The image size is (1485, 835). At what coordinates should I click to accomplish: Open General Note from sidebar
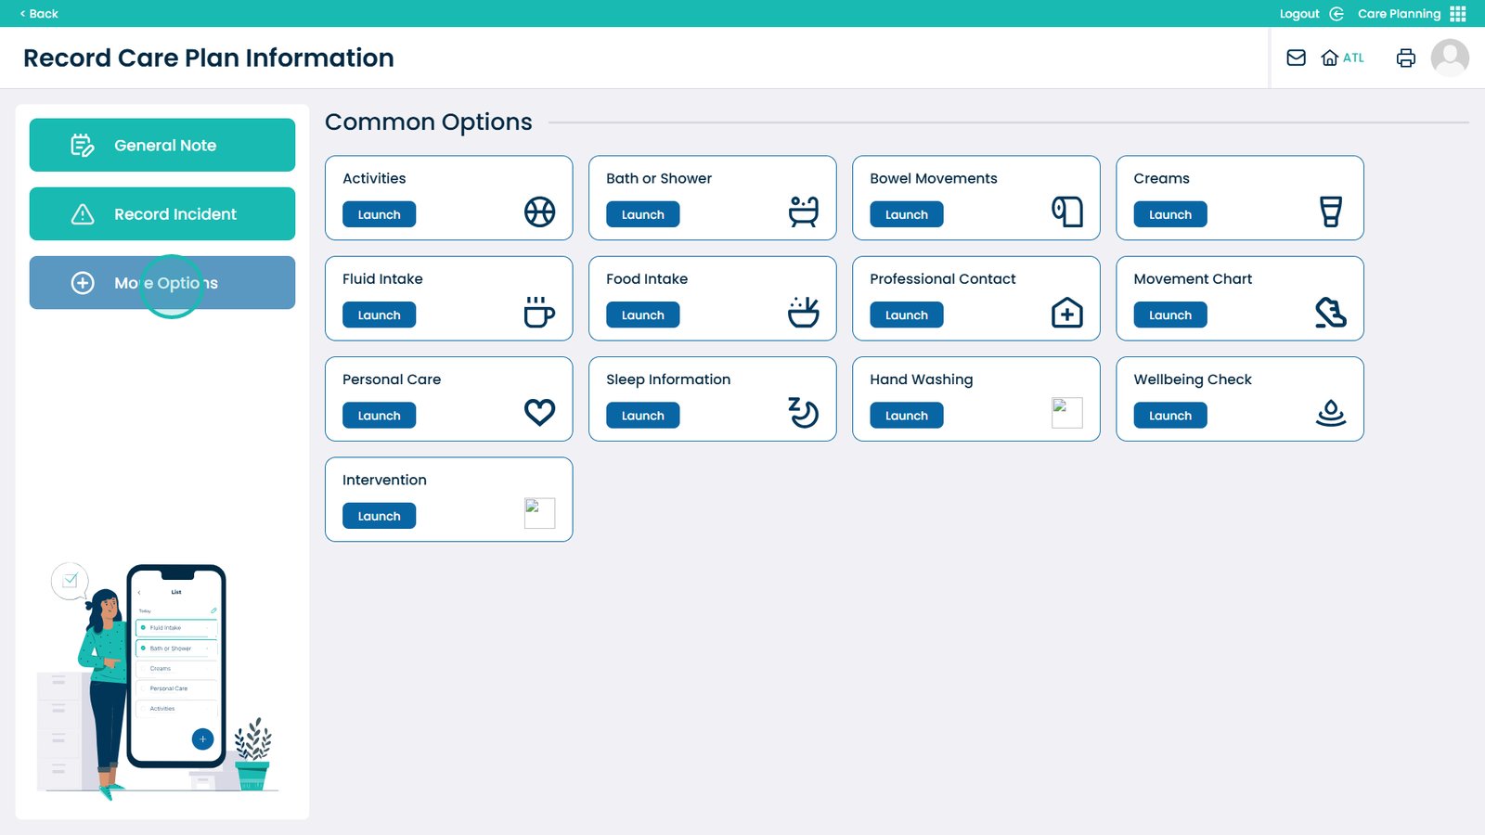(162, 145)
